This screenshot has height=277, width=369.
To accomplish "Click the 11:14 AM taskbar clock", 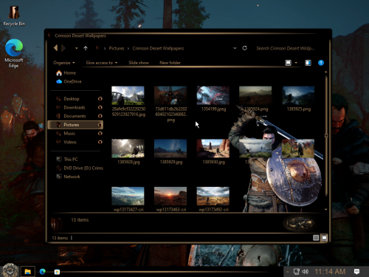I will coord(330,272).
